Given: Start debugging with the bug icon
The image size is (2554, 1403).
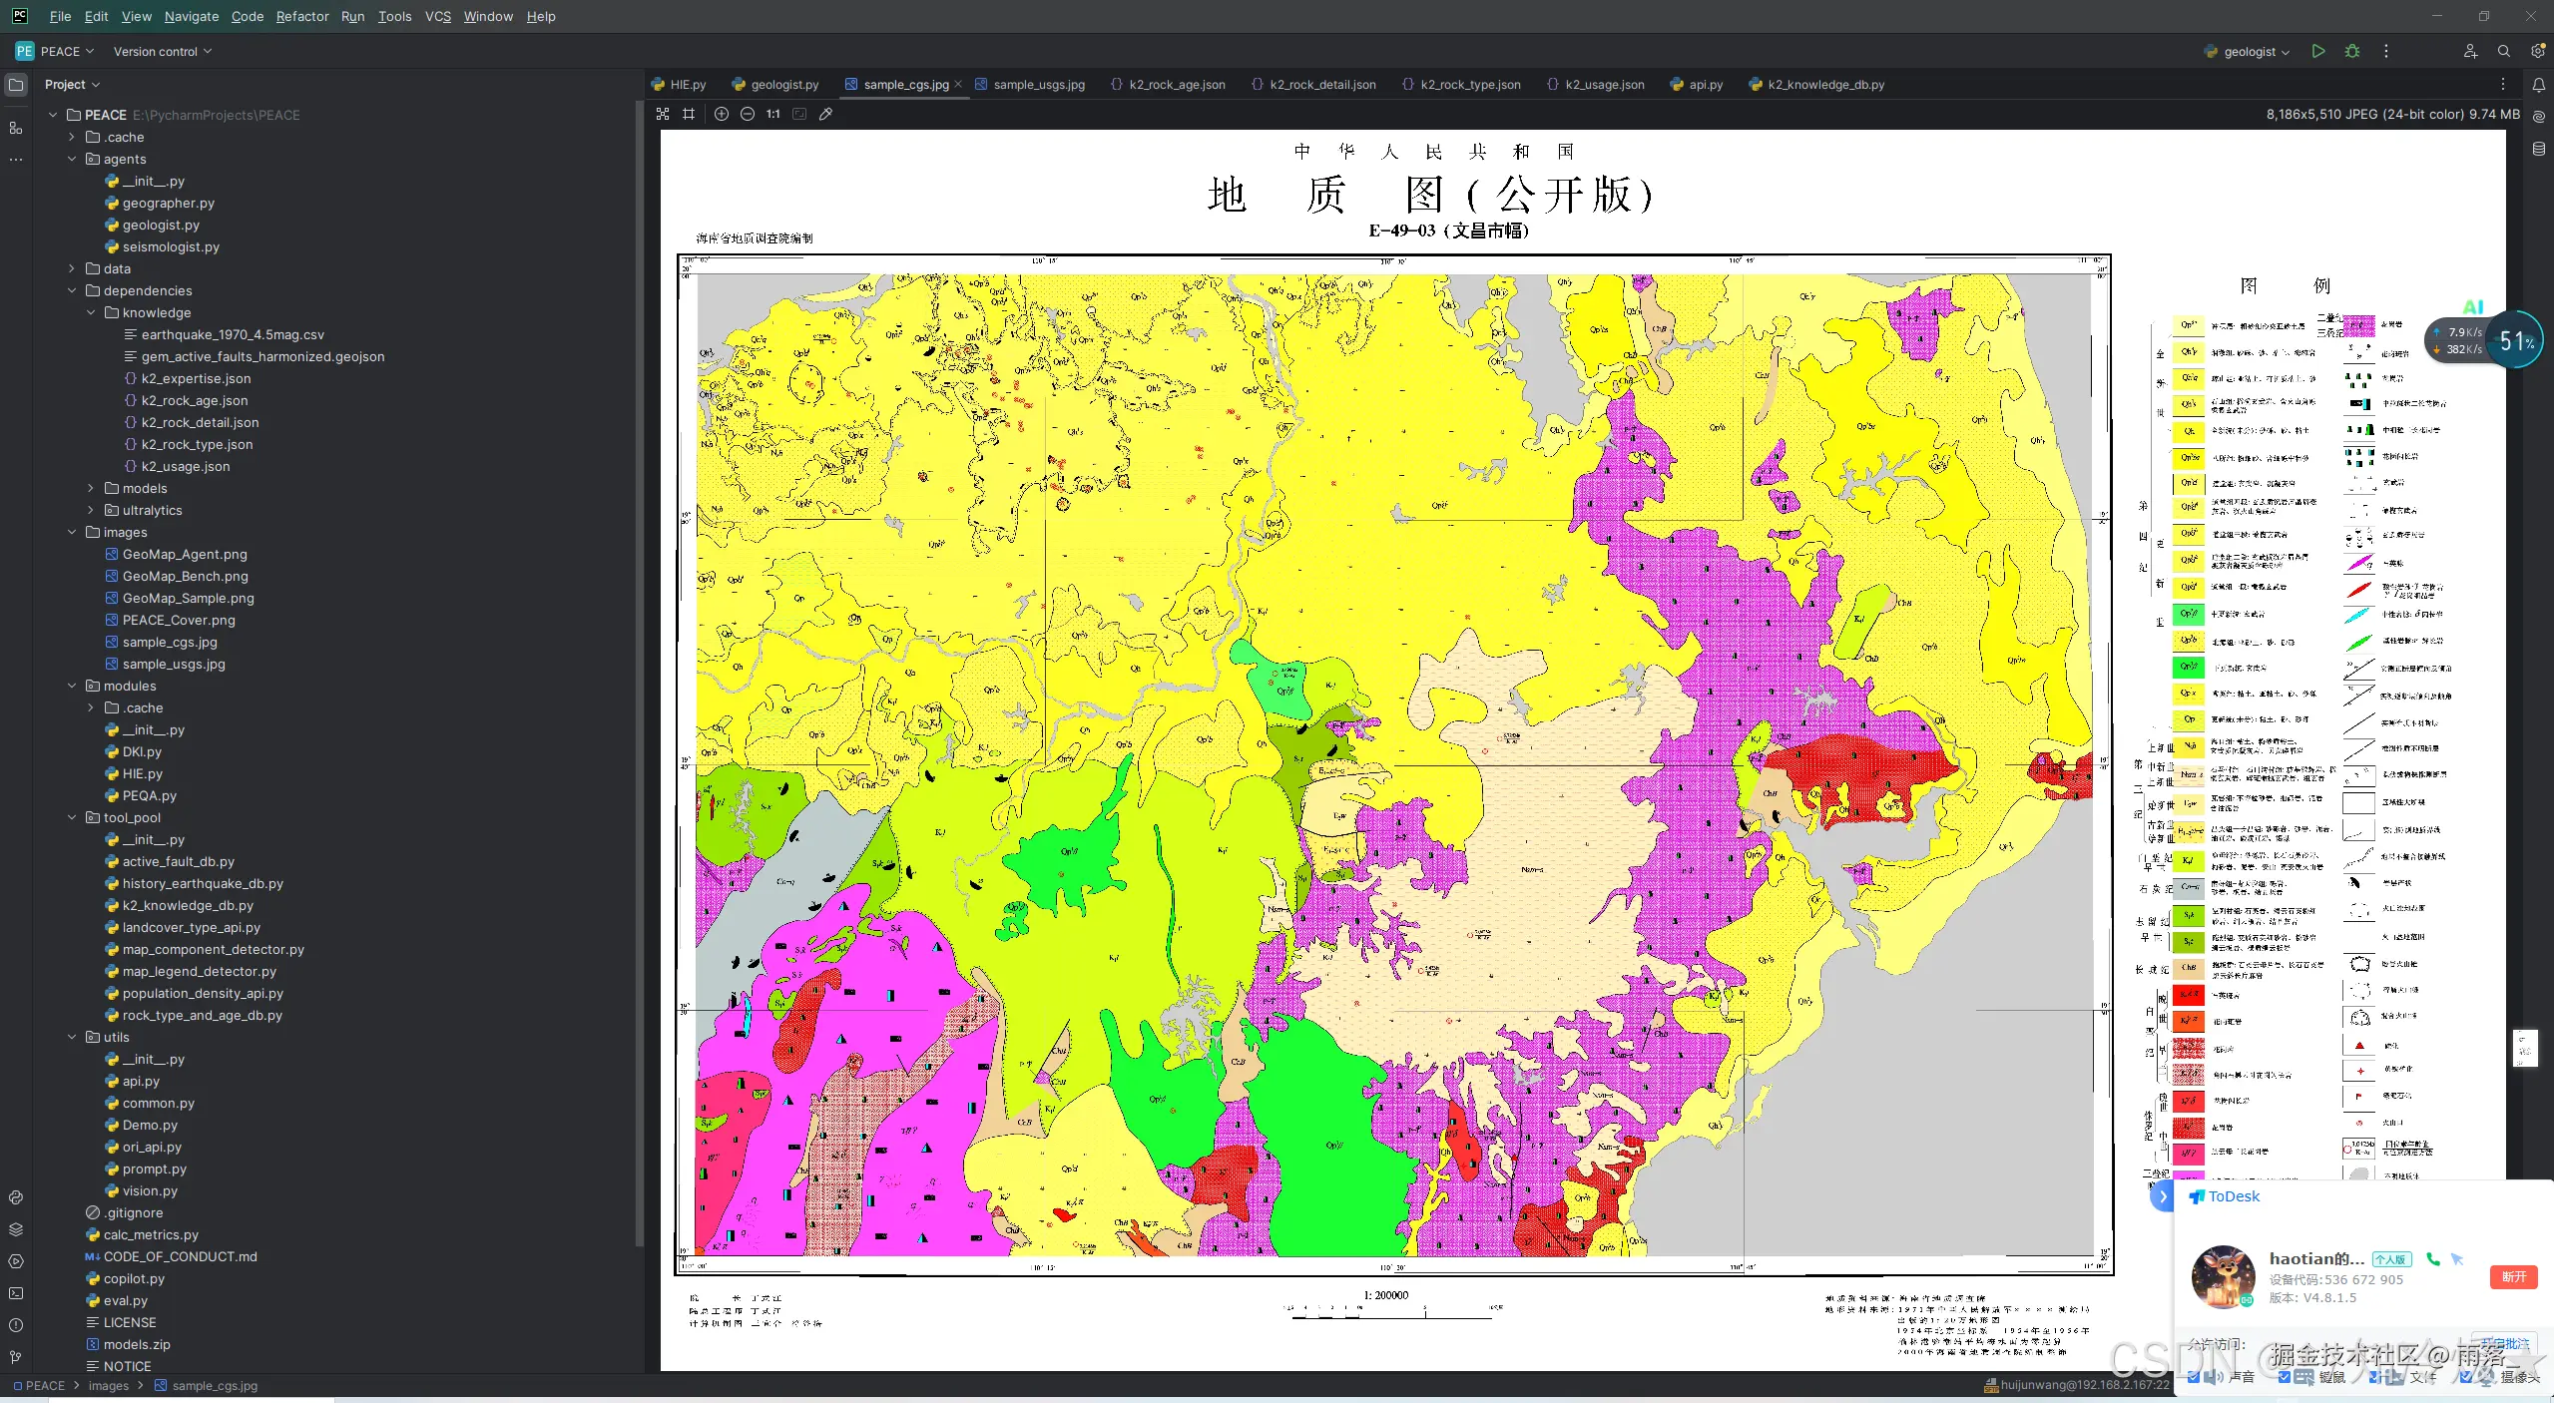Looking at the screenshot, I should pos(2352,51).
